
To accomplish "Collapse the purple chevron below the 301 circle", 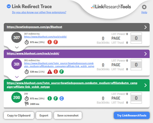I will coord(17,77).
